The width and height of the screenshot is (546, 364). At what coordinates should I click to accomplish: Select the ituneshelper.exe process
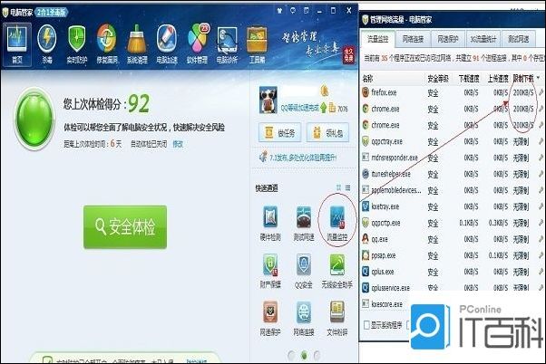point(453,174)
